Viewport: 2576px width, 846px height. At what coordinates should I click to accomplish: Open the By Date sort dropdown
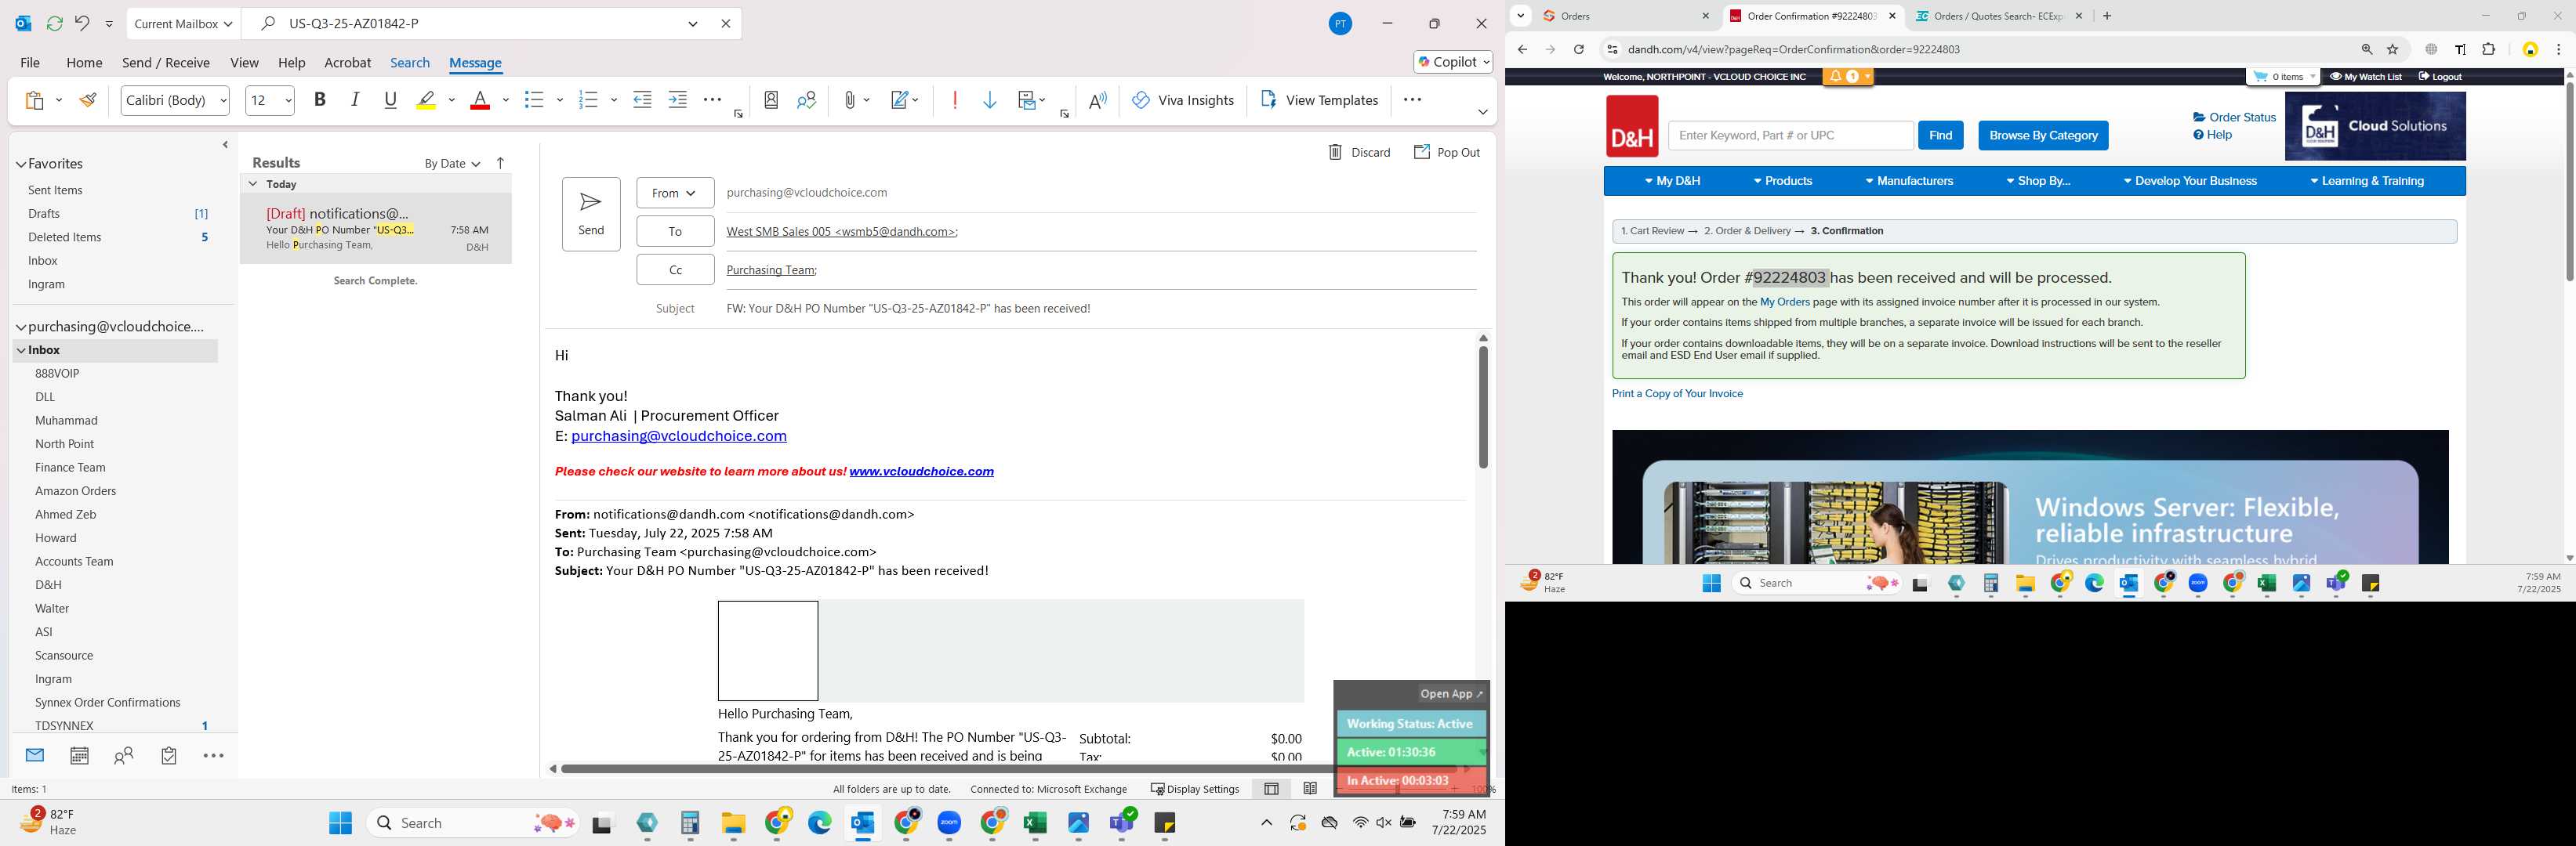coord(452,164)
